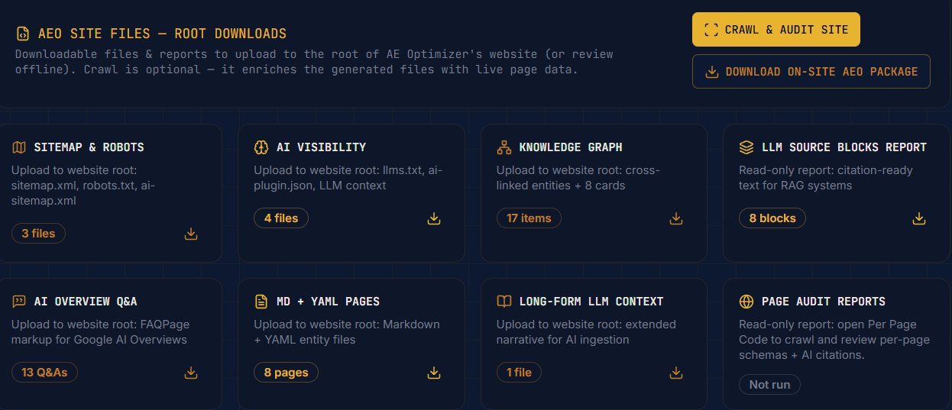The image size is (952, 410).
Task: Click the layers icon on LLM Source Blocks Report
Action: pyautogui.click(x=746, y=147)
